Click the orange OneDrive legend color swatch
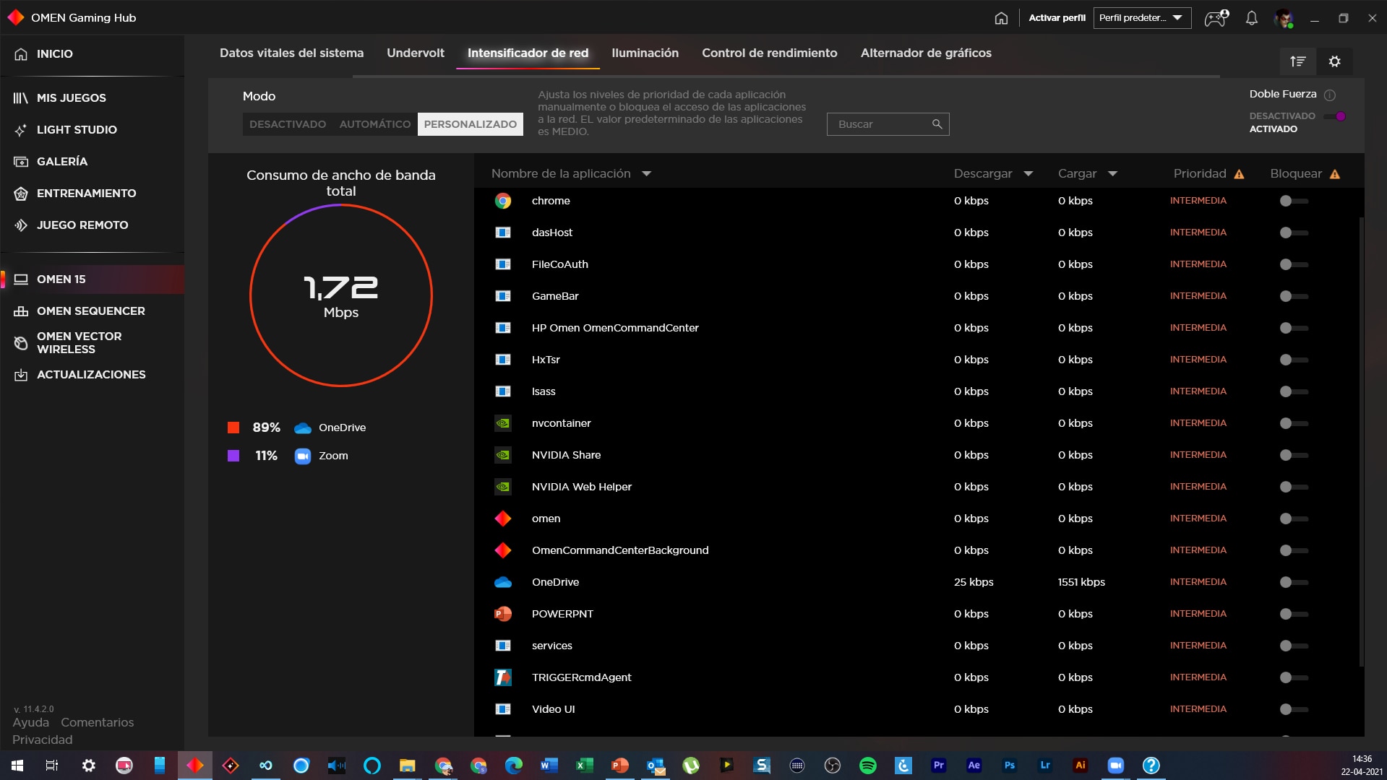The height and width of the screenshot is (780, 1387). tap(233, 428)
